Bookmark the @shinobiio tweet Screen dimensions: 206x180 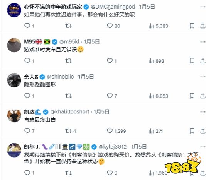click(x=192, y=96)
